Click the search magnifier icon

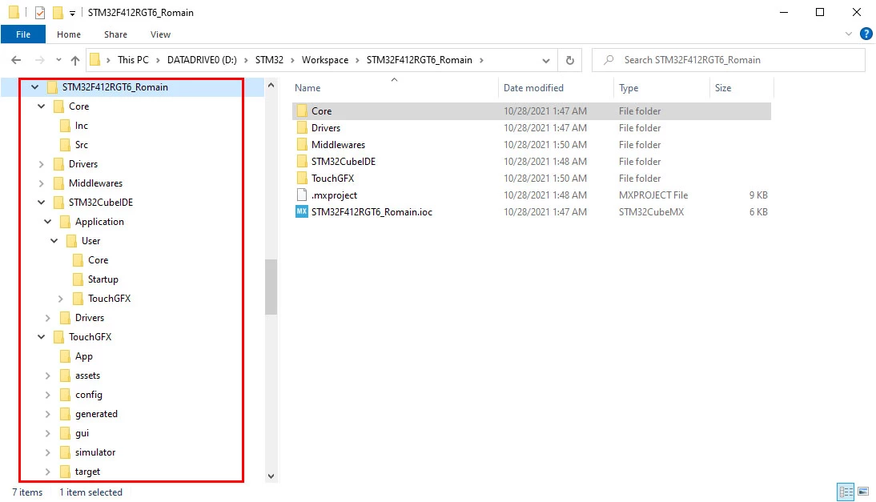[x=609, y=59]
